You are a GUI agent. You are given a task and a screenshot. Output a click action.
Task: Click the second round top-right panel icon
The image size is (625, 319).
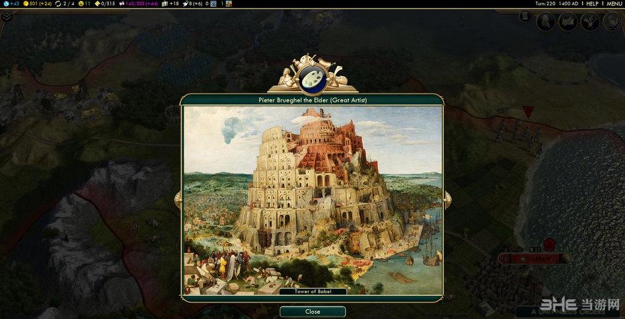point(568,22)
